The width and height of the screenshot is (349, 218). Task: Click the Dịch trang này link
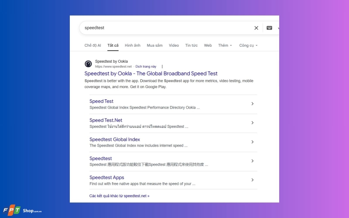point(146,67)
